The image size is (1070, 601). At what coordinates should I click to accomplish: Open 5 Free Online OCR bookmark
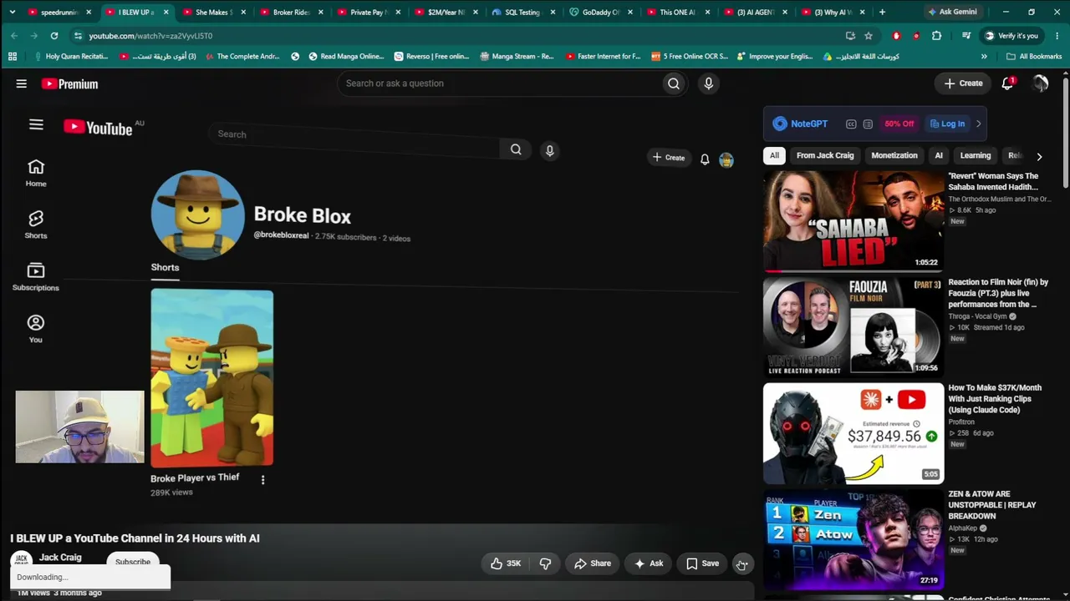point(690,57)
